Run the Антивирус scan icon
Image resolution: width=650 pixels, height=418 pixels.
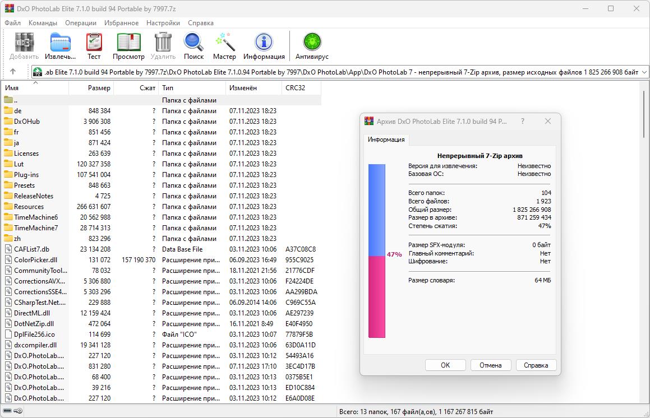311,41
